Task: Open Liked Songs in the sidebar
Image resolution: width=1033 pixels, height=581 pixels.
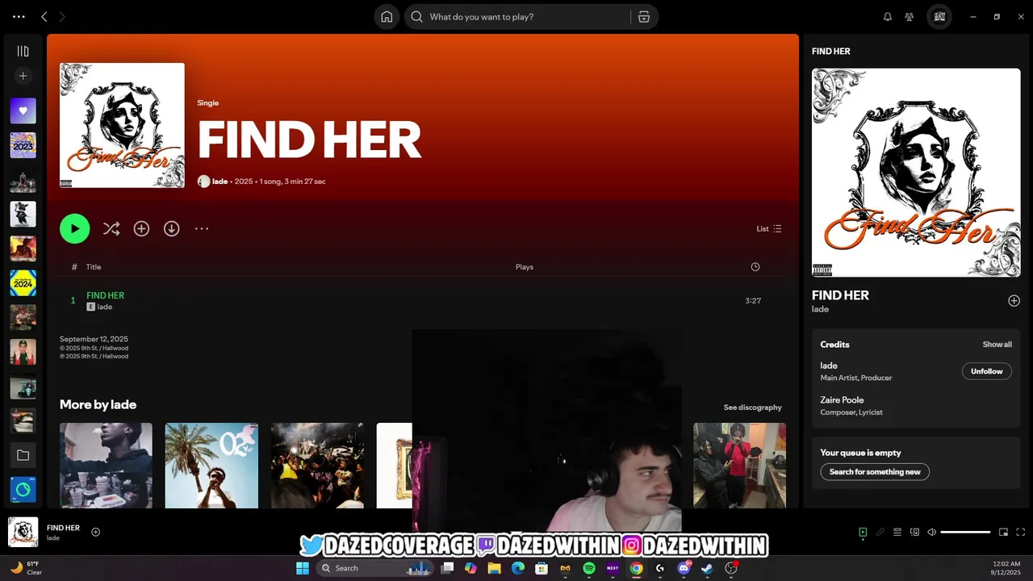Action: coord(23,111)
